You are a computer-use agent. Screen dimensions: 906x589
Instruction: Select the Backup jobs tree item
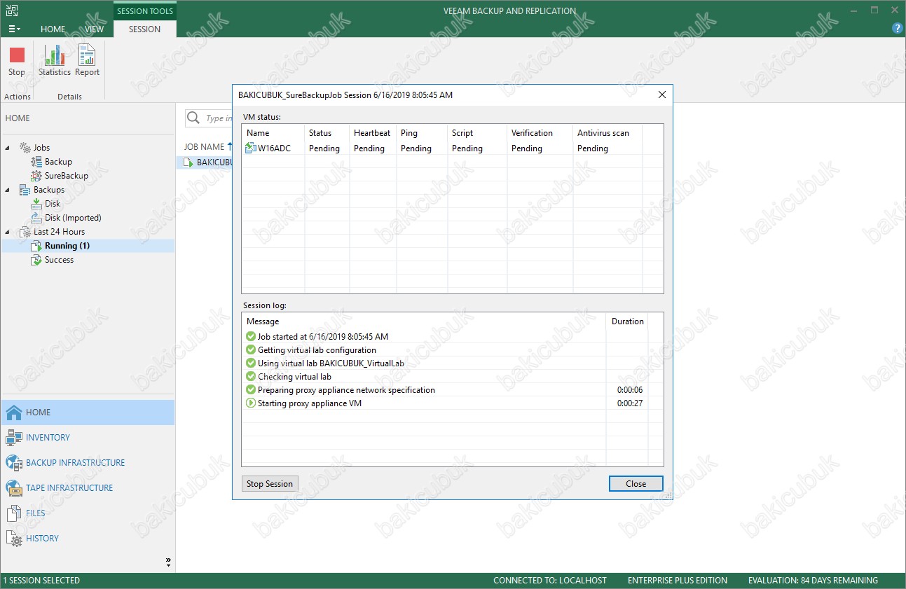pos(58,162)
